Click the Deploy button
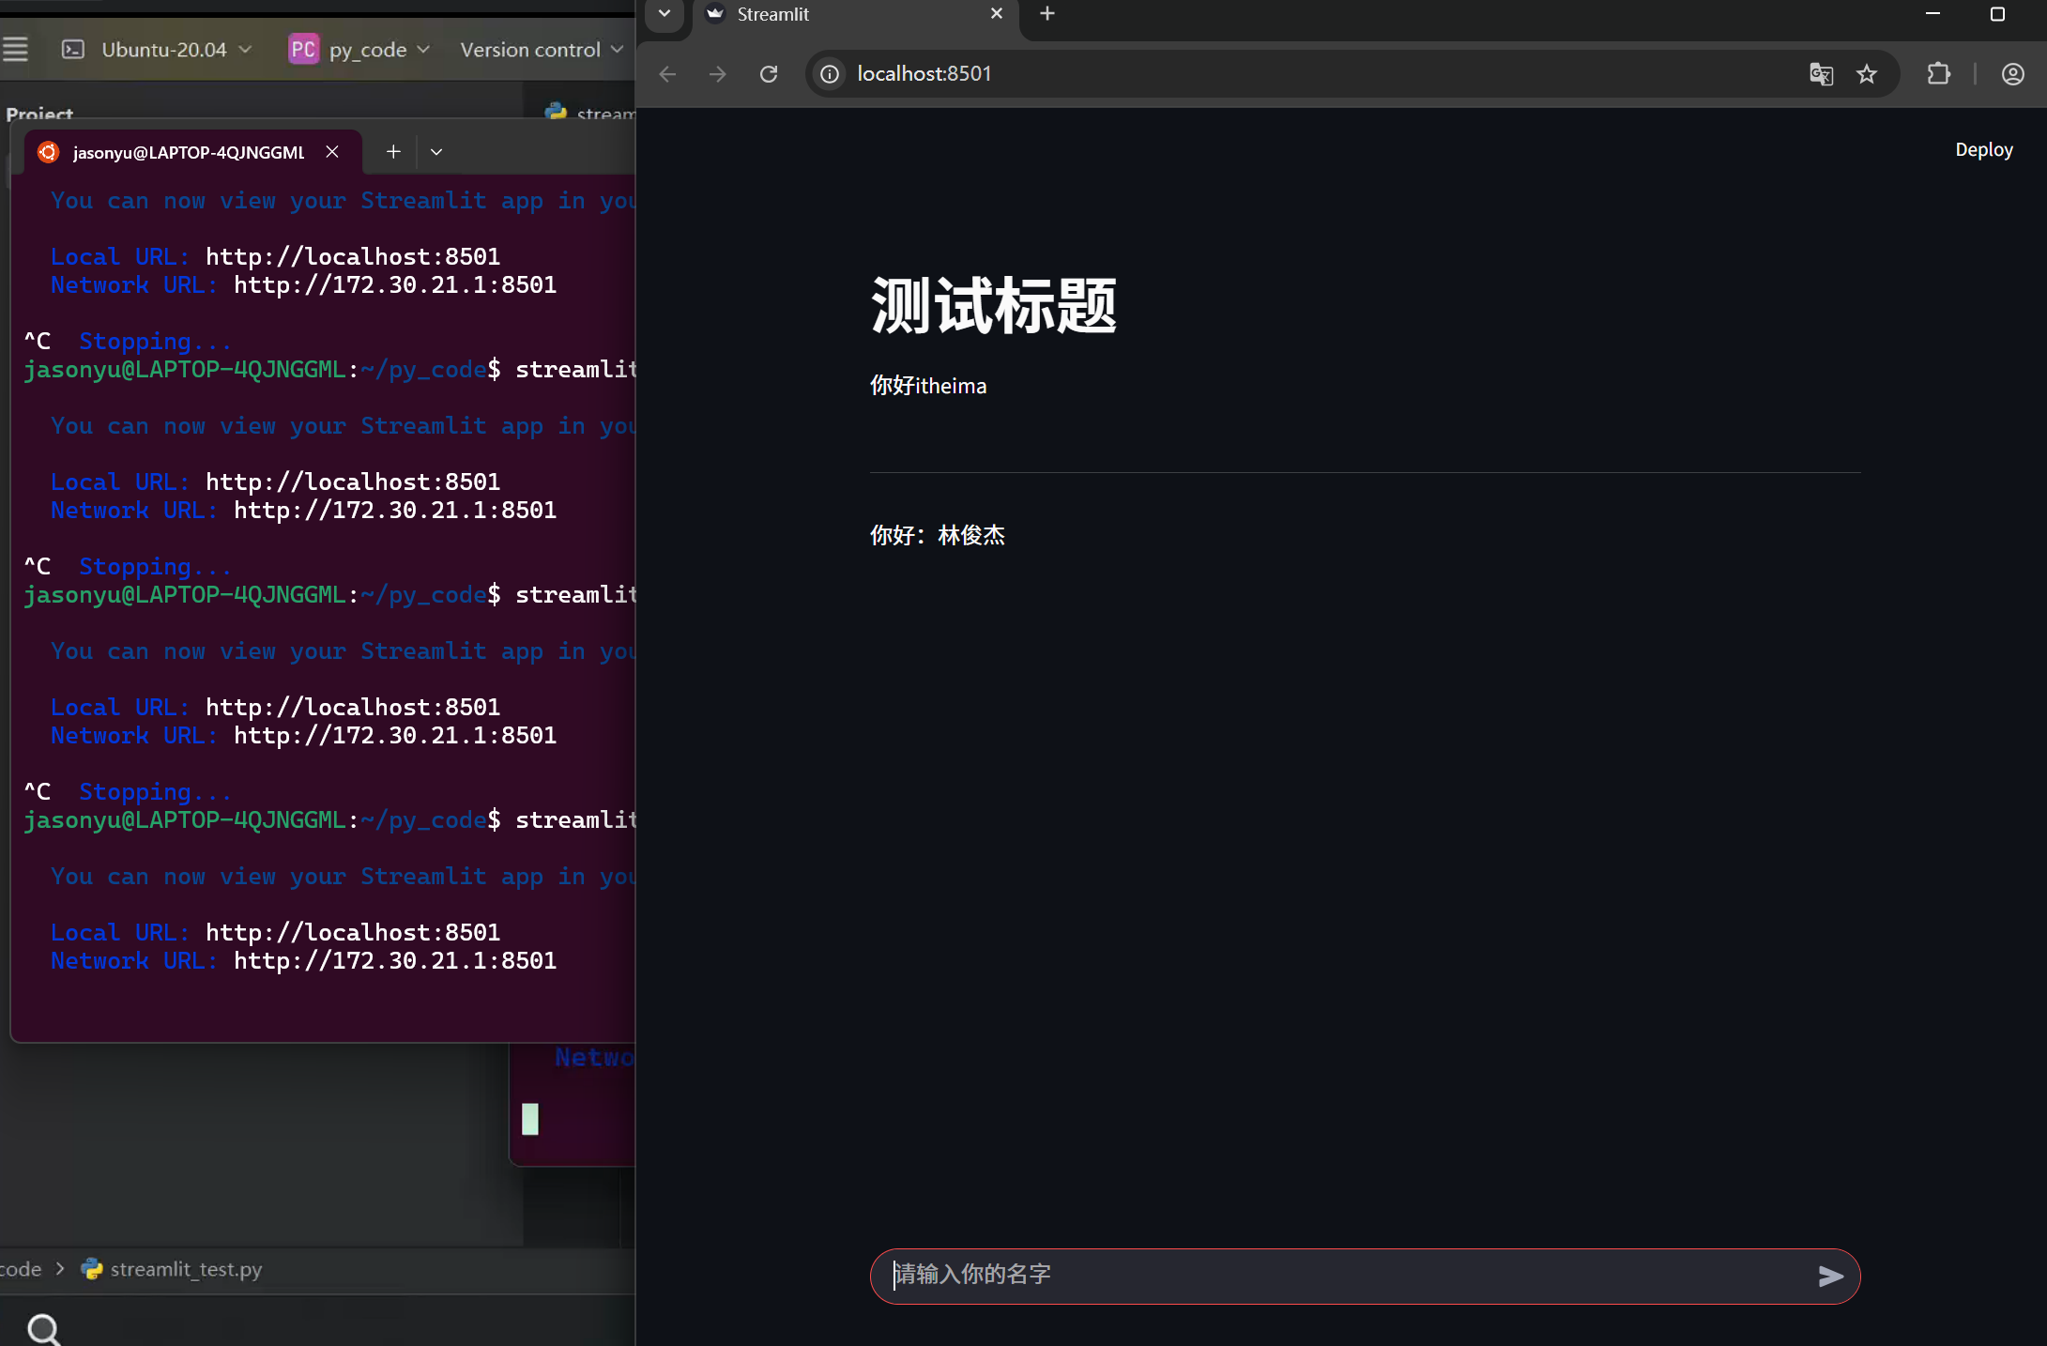 coord(1983,150)
